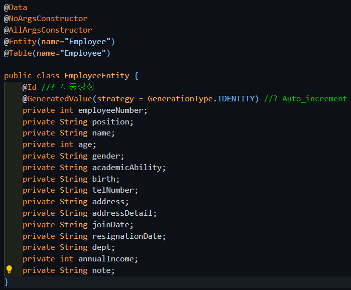Click the resignationDate field name
351x290 pixels.
tap(127, 236)
